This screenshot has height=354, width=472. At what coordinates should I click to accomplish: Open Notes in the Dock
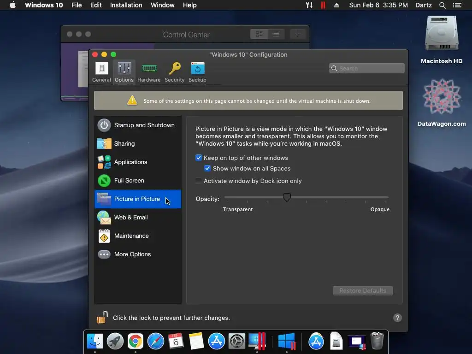(196, 342)
